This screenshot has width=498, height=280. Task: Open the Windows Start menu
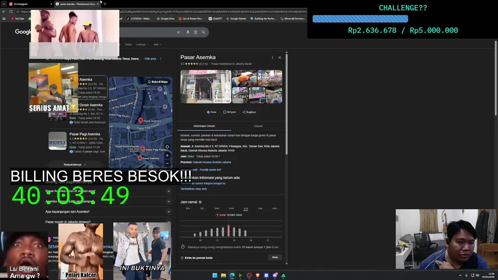click(x=215, y=275)
